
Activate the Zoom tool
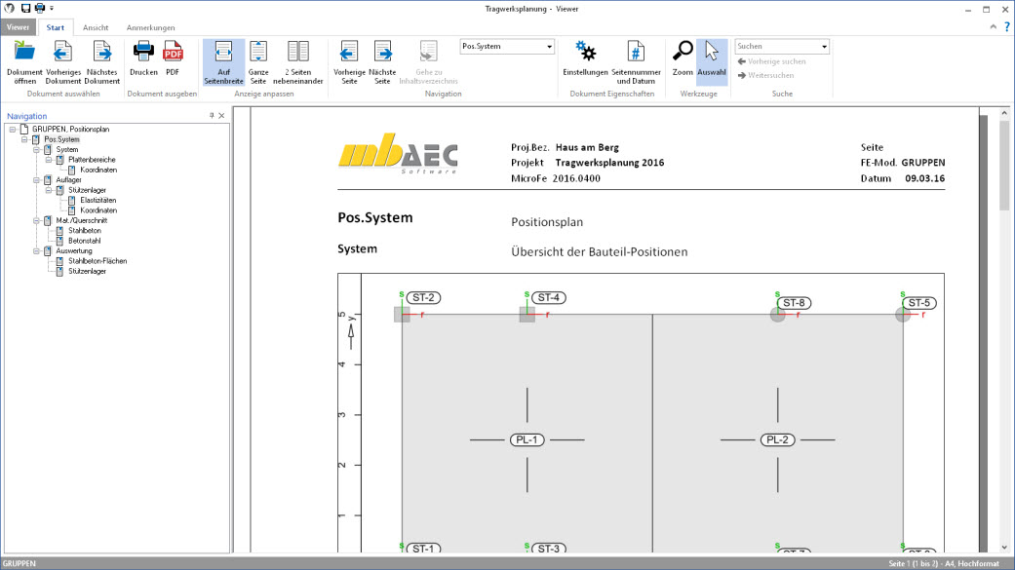coord(683,58)
